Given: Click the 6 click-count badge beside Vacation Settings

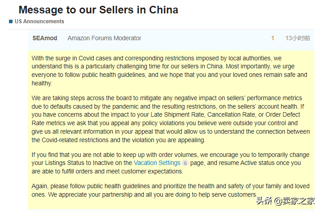Looking at the screenshot, I should coord(185,163).
